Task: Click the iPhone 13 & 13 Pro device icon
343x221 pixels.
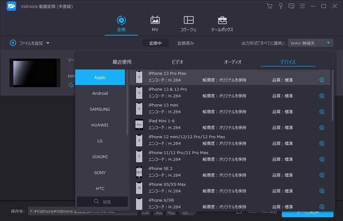Action: [x=139, y=93]
